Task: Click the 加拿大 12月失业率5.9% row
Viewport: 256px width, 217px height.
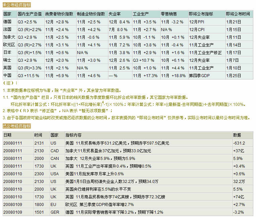Action: coord(128,159)
